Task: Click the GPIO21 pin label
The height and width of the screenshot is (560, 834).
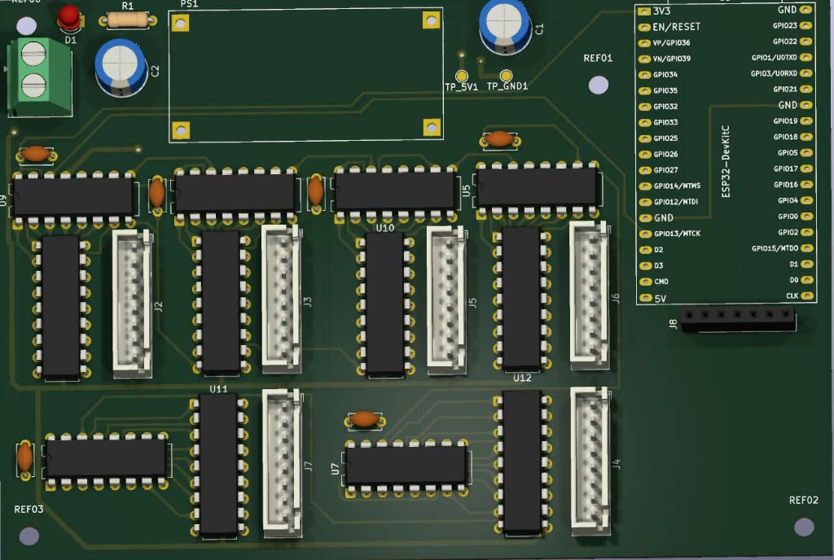Action: pos(785,90)
